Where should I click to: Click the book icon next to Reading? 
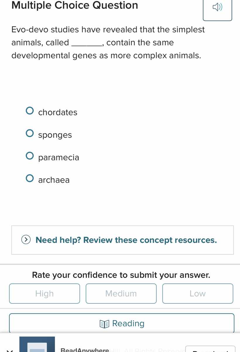coord(105,323)
